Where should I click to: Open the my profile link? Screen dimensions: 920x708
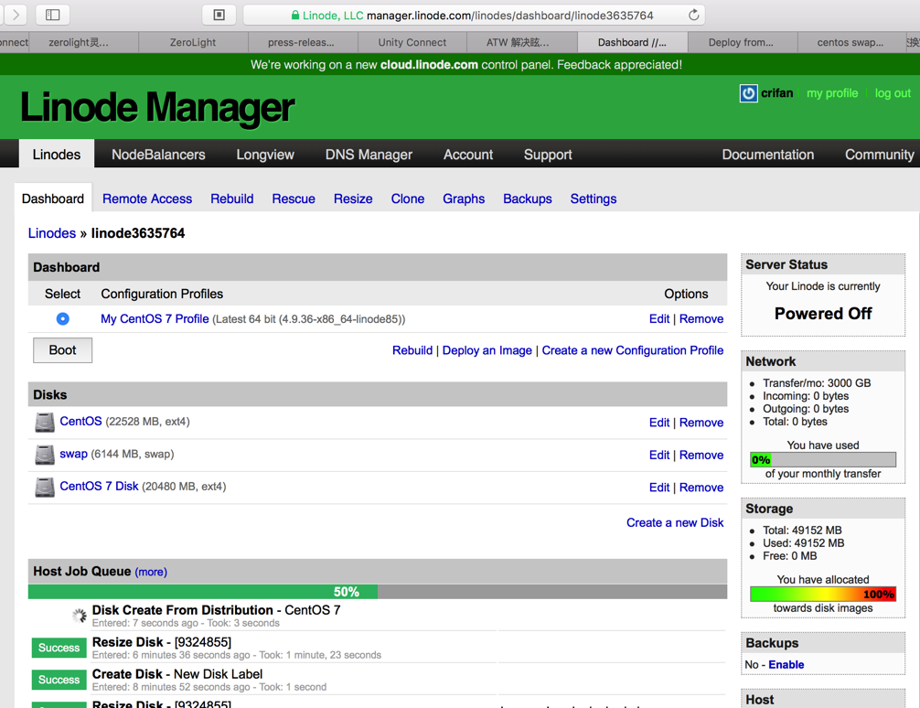[832, 93]
